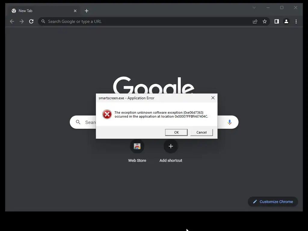The width and height of the screenshot is (308, 231).
Task: Click the magnifier icon in the Google search box
Action: tap(78, 122)
